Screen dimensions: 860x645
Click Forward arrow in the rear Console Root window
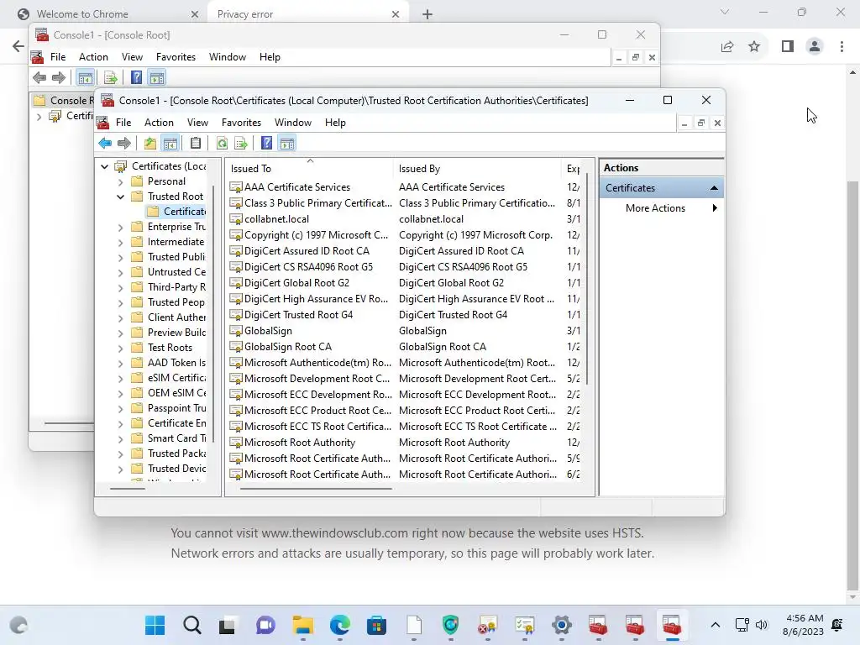59,78
